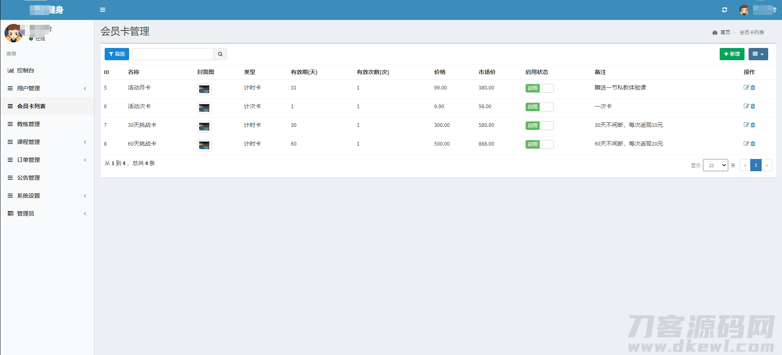The width and height of the screenshot is (782, 355).
Task: Toggle the 60天挑战卡 enable switch
Action: pos(539,144)
